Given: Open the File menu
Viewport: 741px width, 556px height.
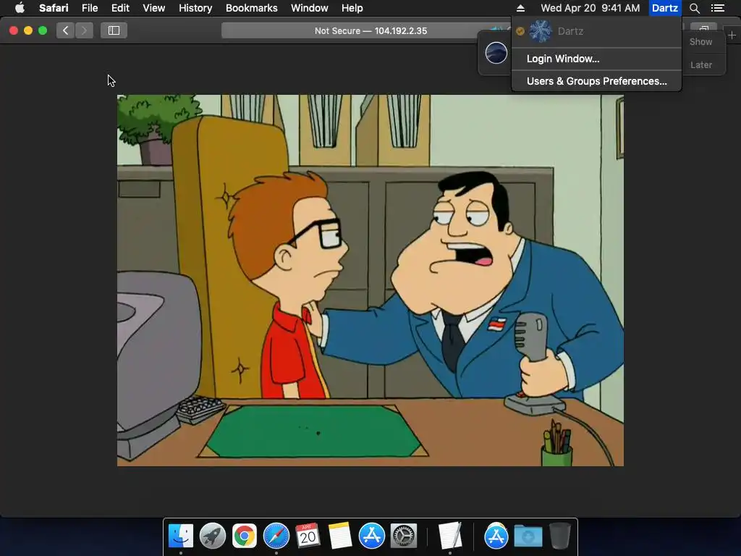Looking at the screenshot, I should pos(89,8).
